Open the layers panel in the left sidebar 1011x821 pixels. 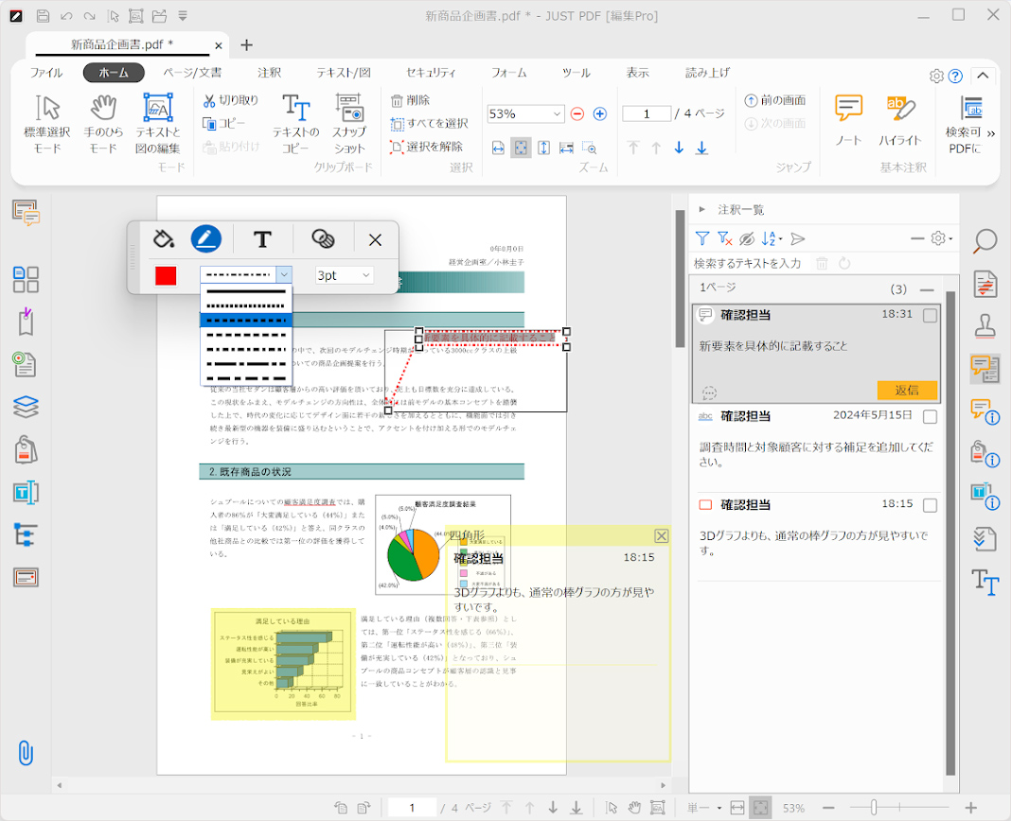[x=26, y=407]
